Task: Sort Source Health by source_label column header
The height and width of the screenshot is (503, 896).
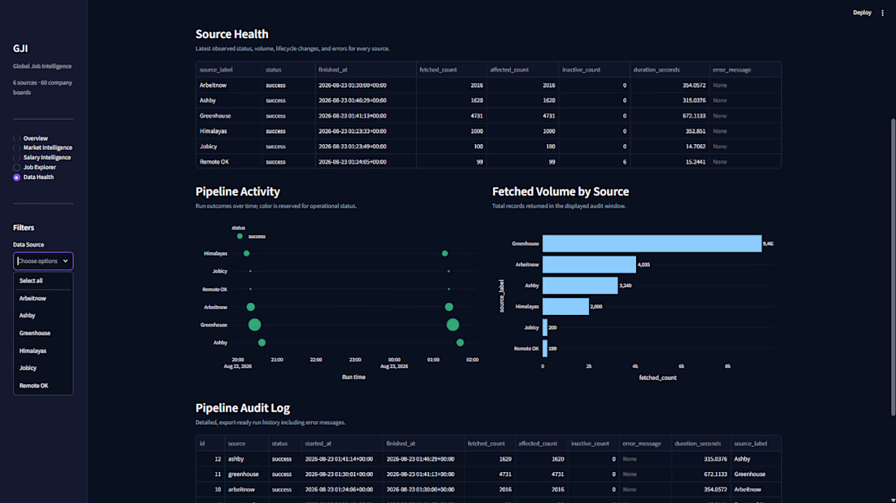Action: click(229, 70)
